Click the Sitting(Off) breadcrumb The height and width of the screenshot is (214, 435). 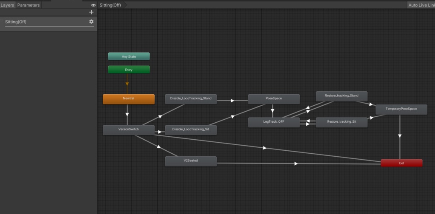click(x=111, y=5)
